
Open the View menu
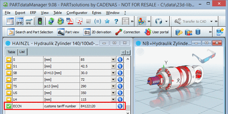45,13
